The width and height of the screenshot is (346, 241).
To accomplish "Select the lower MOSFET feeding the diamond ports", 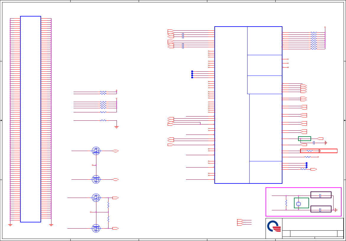I will tap(96, 179).
